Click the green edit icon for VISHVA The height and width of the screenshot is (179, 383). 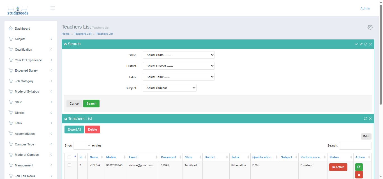(x=359, y=167)
